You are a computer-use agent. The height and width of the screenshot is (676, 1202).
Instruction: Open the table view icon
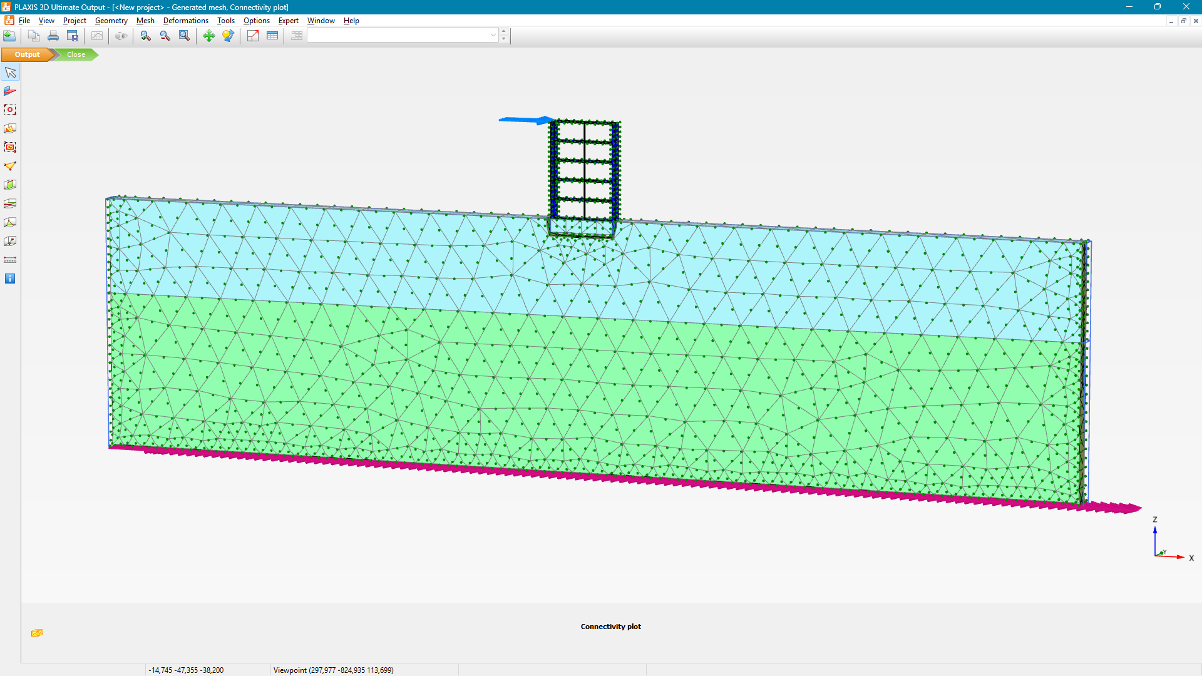coord(272,36)
